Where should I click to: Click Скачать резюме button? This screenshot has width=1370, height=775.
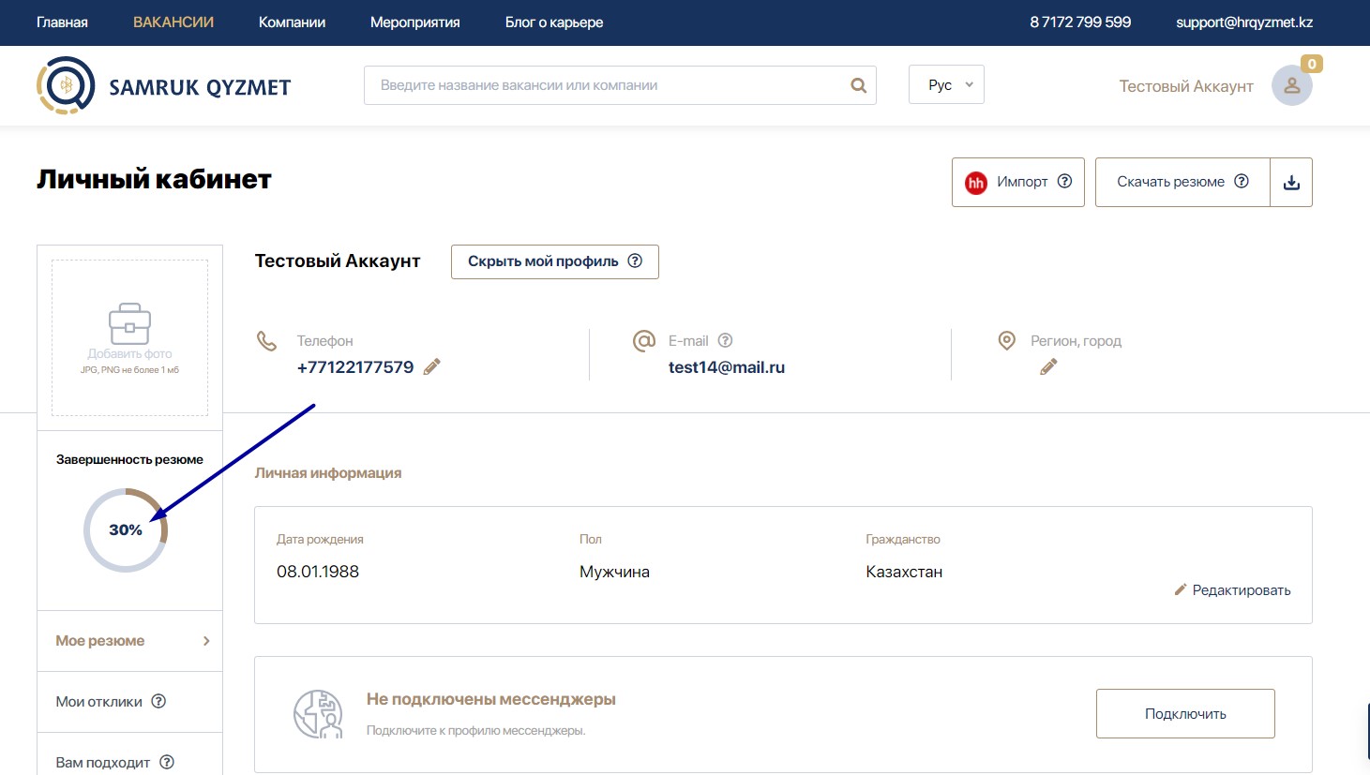[x=1182, y=182]
